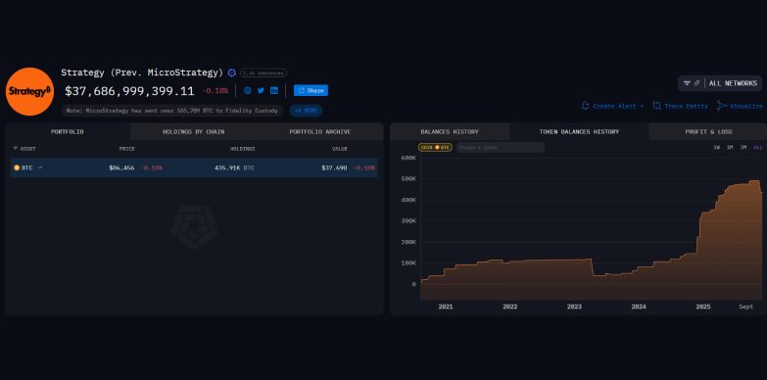Click the green trend icon beside BTC
The height and width of the screenshot is (380, 767).
[x=40, y=167]
